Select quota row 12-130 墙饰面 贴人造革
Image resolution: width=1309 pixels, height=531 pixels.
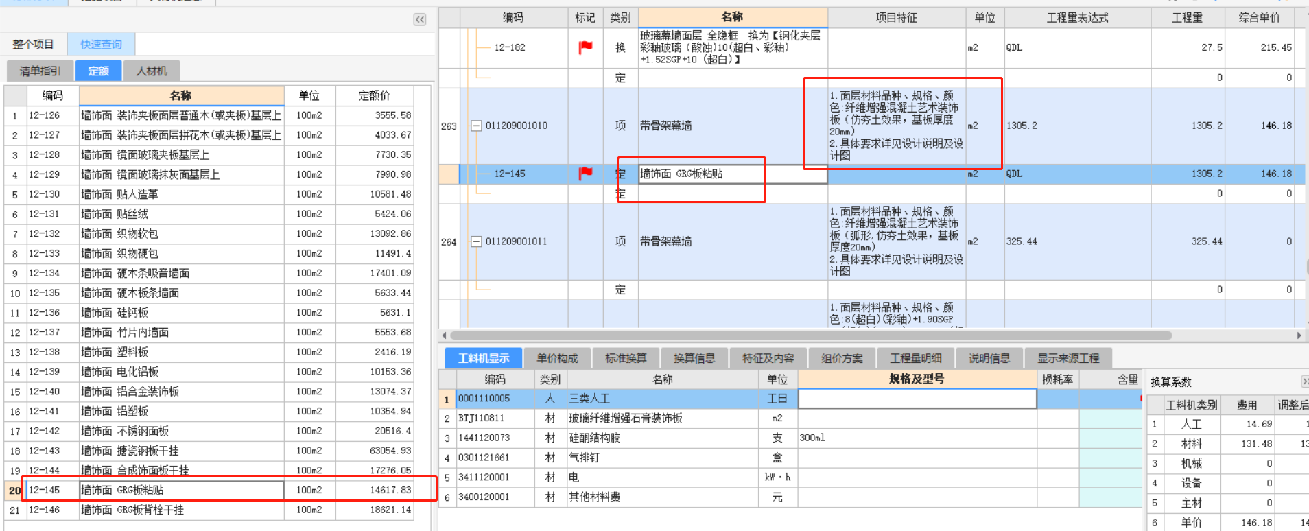click(209, 194)
